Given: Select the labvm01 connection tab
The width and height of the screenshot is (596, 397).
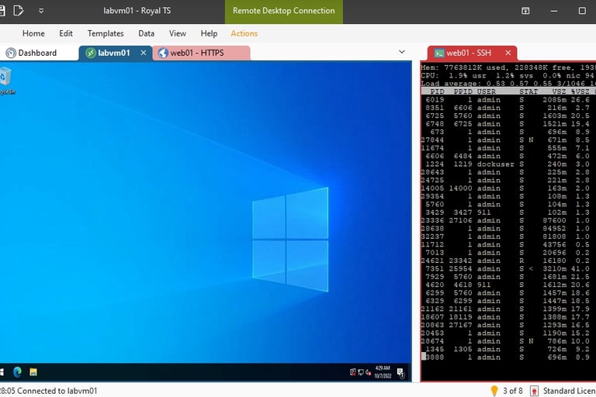Looking at the screenshot, I should coord(113,53).
